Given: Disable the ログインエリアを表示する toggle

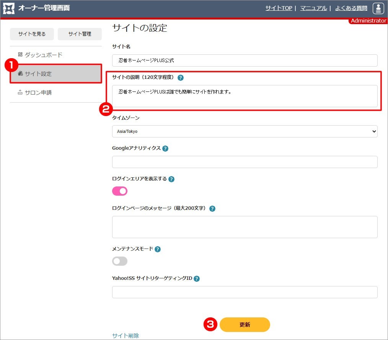Looking at the screenshot, I should (x=120, y=191).
